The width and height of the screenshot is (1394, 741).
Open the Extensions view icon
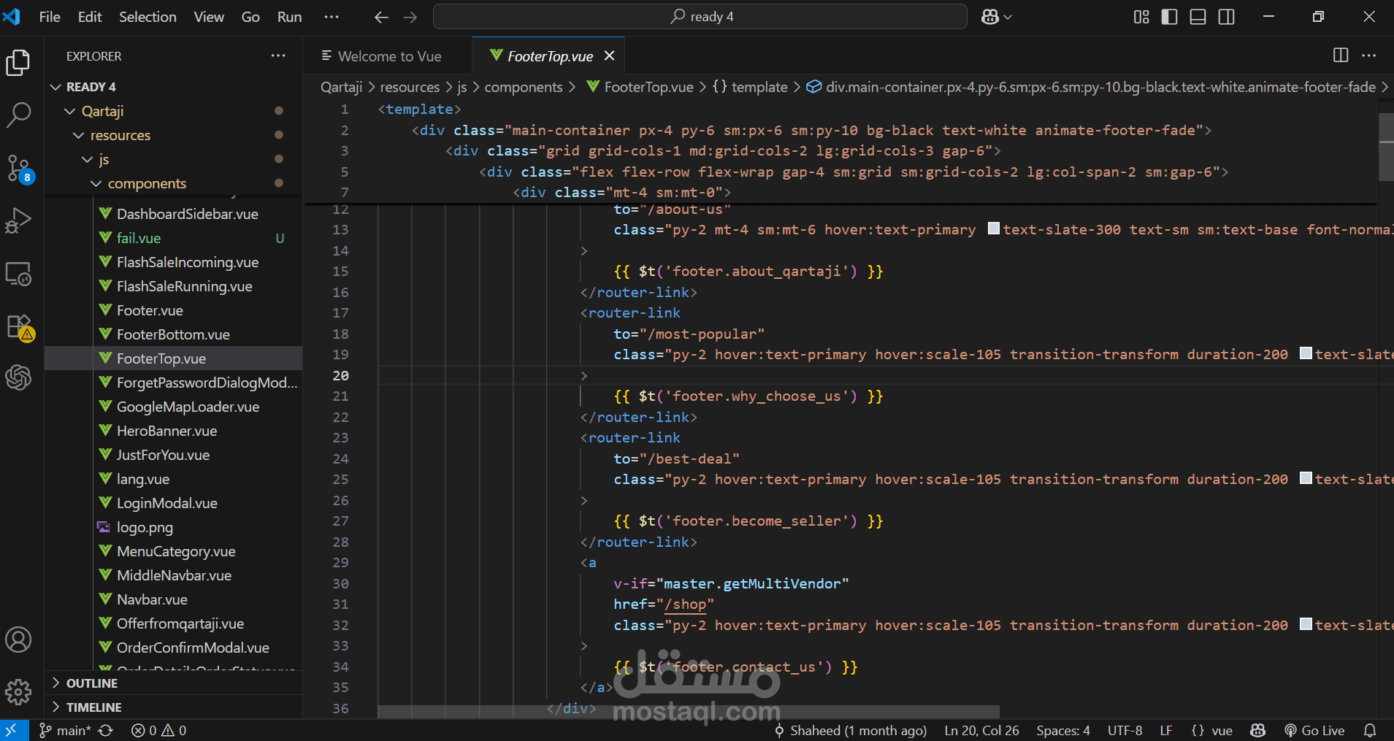click(18, 327)
